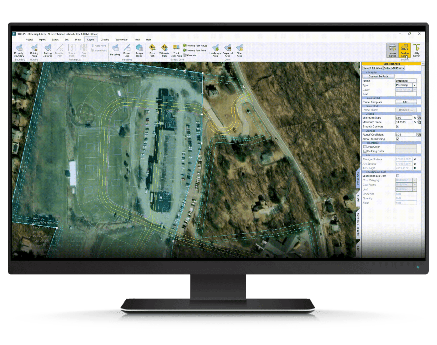Toggle the Smooth Contours checkbox
437x345 pixels.
click(x=398, y=127)
